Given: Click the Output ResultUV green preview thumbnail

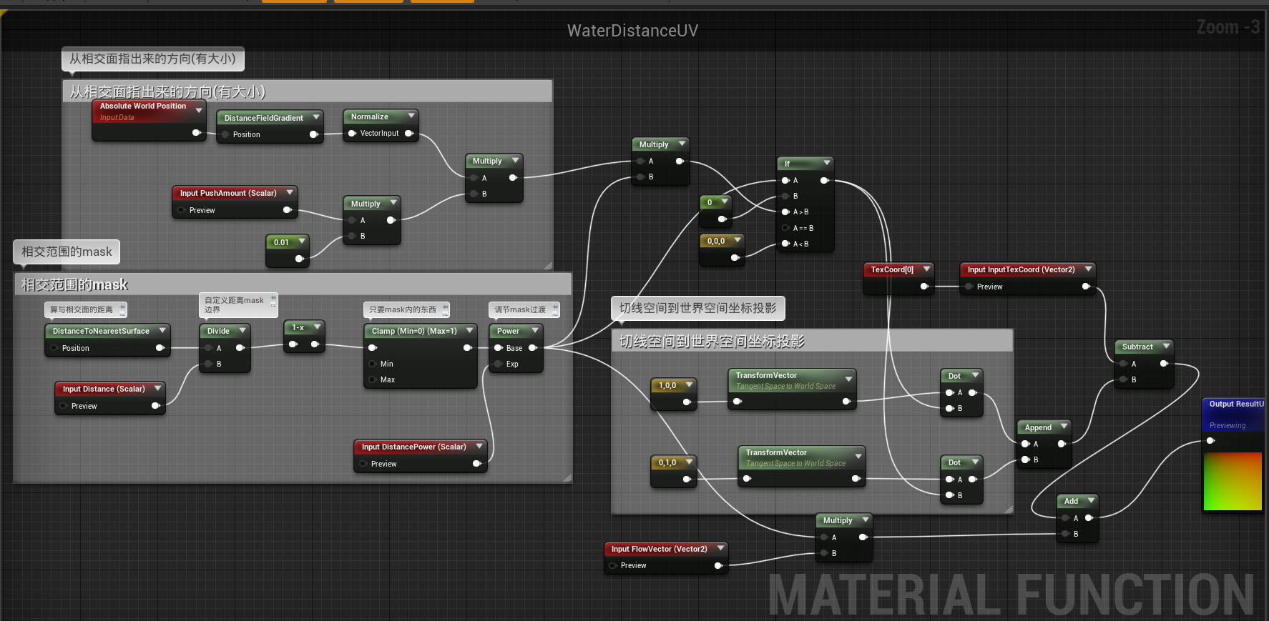Looking at the screenshot, I should 1233,481.
